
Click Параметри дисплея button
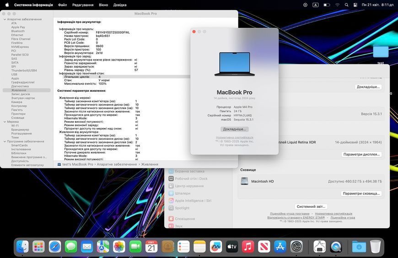[x=361, y=154]
